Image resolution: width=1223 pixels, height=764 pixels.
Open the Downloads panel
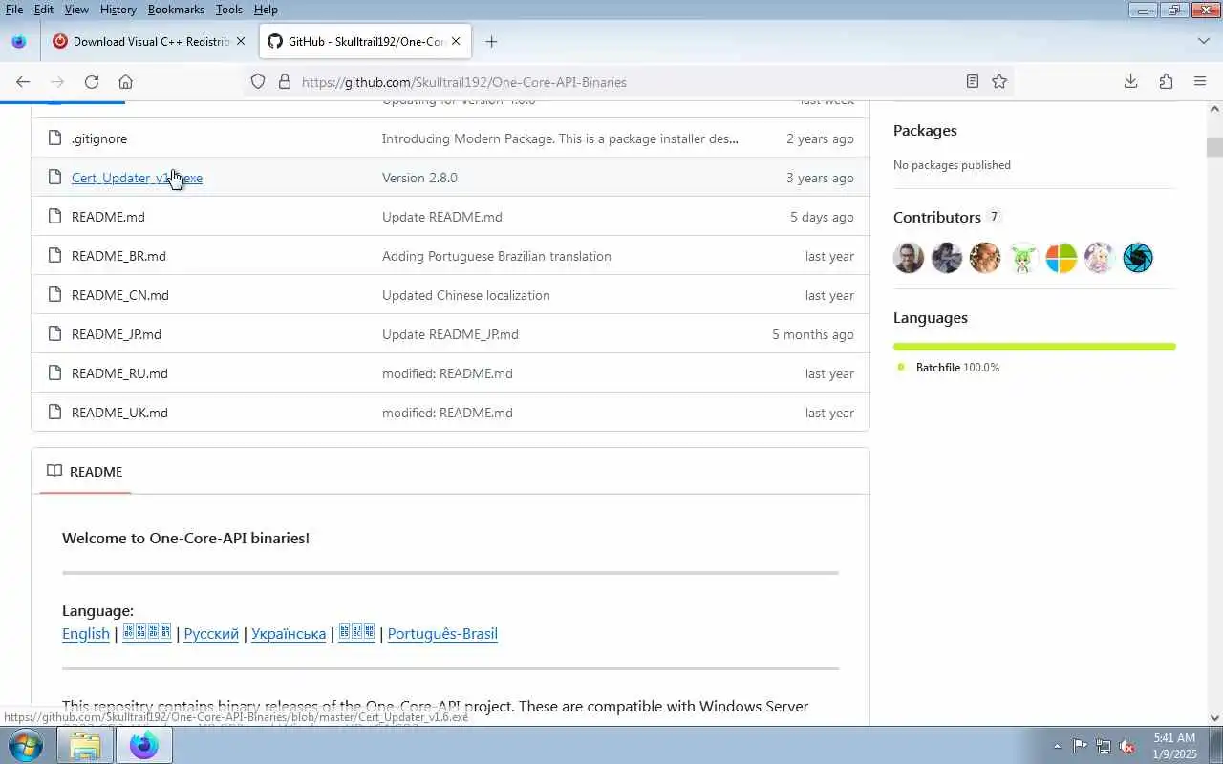(x=1130, y=82)
